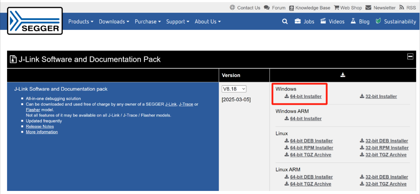Download Linux 32-bit DEB Installer
This screenshot has height=194, width=420.
point(387,141)
